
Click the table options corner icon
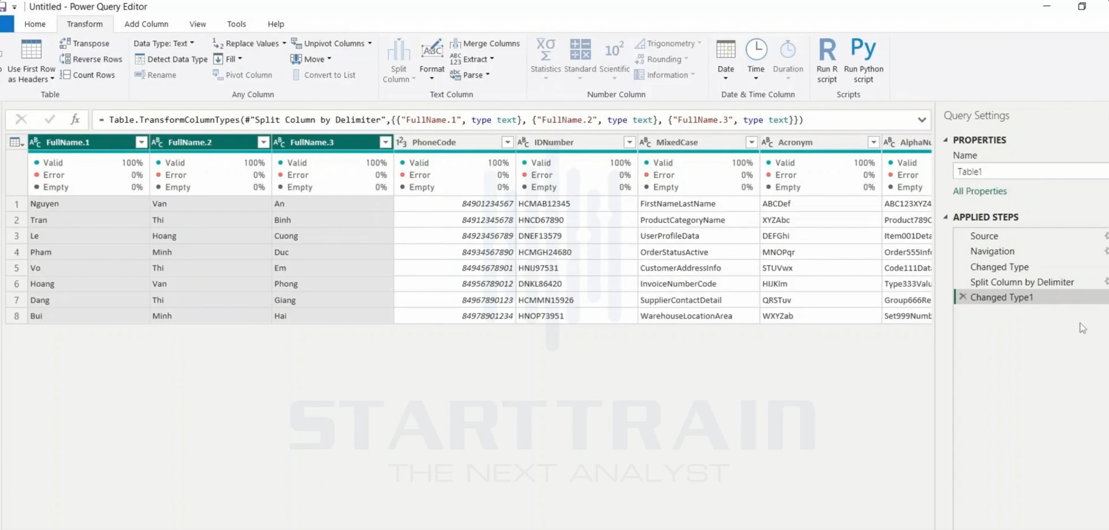[16, 142]
